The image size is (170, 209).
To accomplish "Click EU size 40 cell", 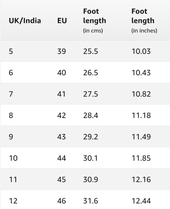I will [x=61, y=73].
